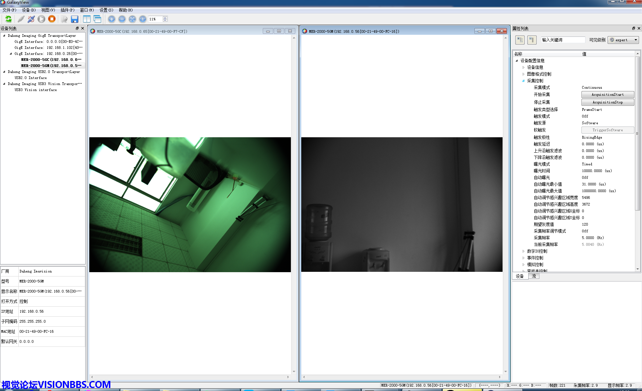Click the keyword search input field
This screenshot has width=642, height=391.
(x=563, y=40)
